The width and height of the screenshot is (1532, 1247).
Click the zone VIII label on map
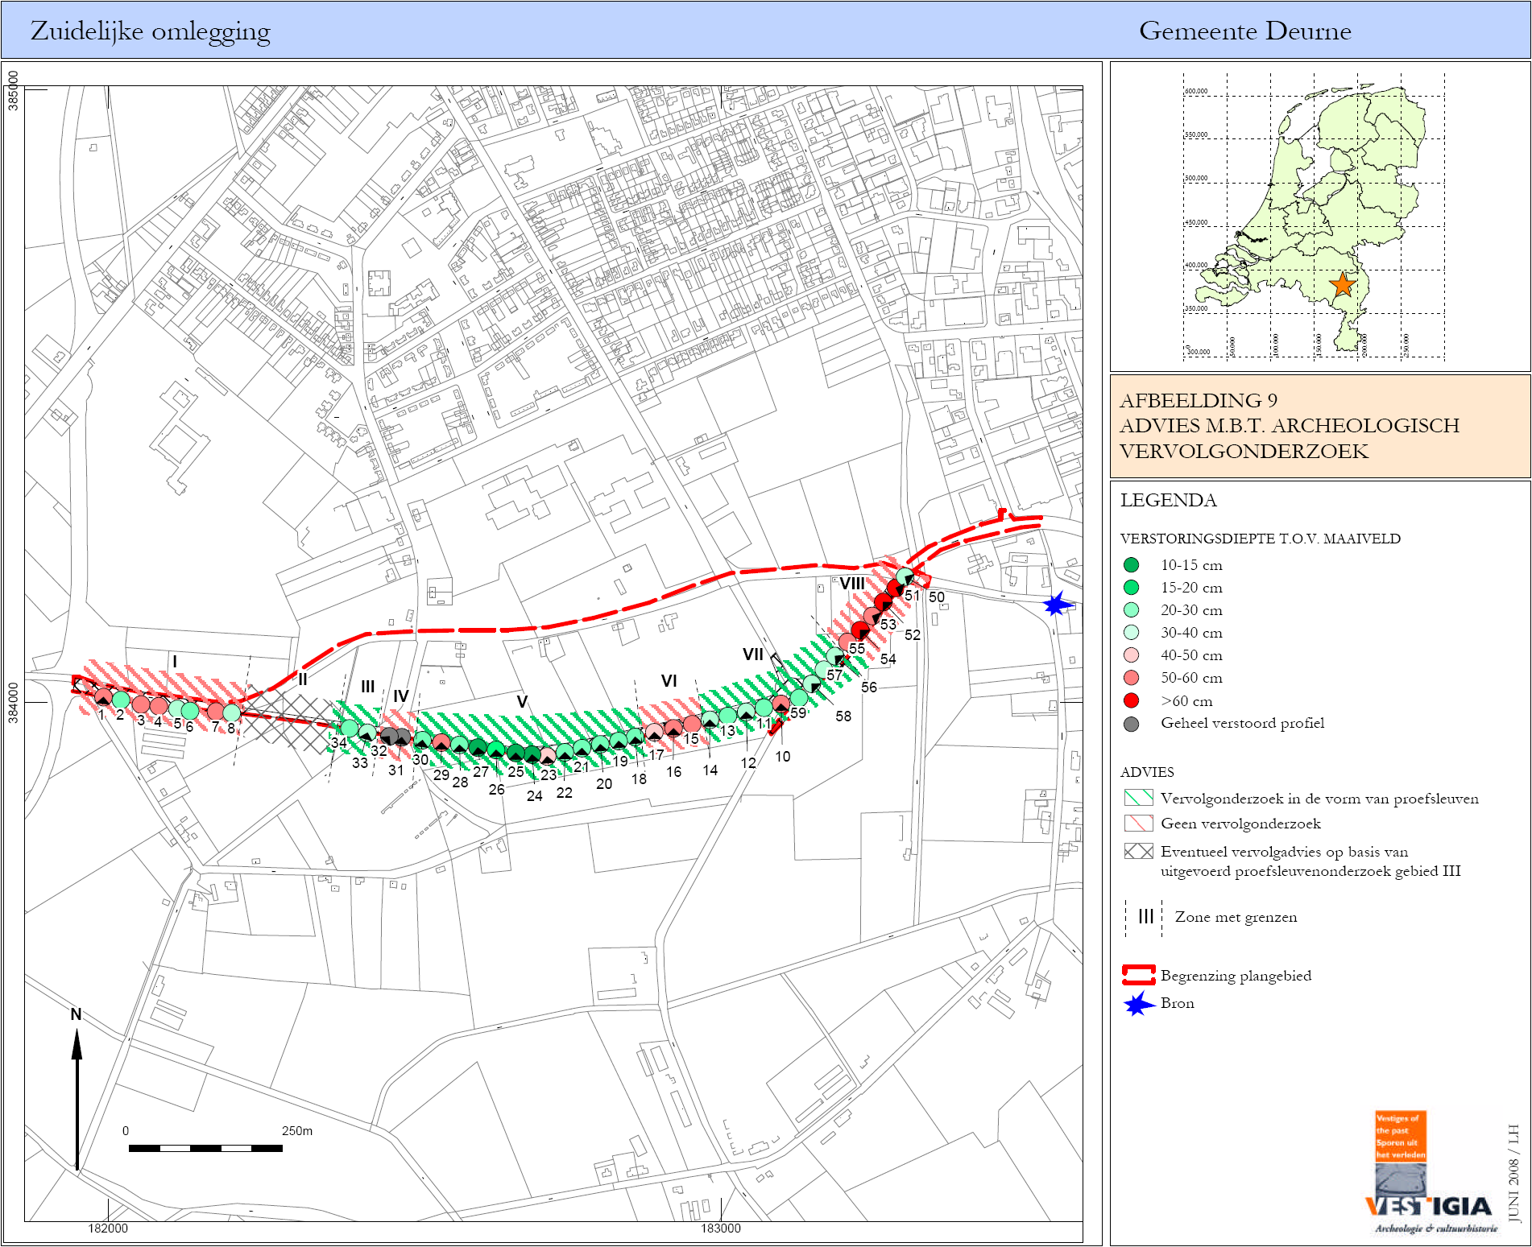point(852,584)
